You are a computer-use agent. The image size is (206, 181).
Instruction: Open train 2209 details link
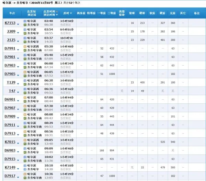point(11,31)
